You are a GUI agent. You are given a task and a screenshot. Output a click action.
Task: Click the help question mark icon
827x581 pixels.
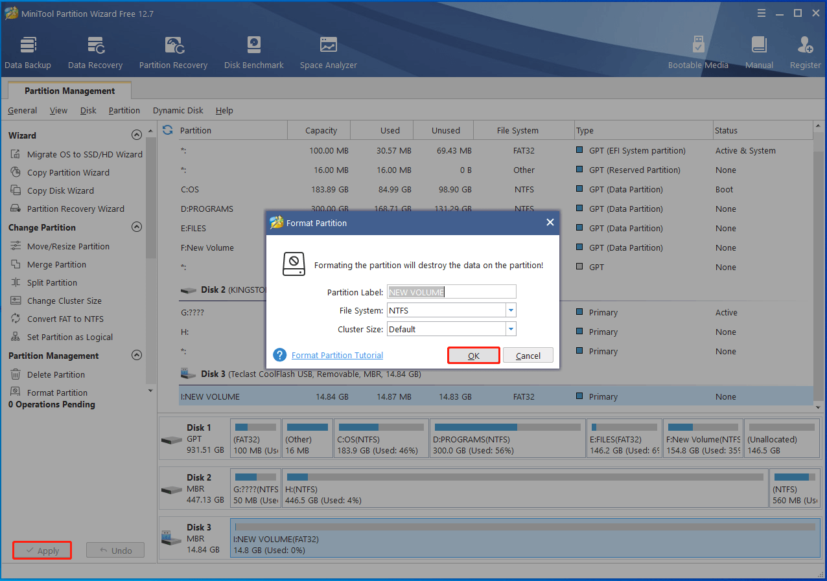pyautogui.click(x=280, y=355)
